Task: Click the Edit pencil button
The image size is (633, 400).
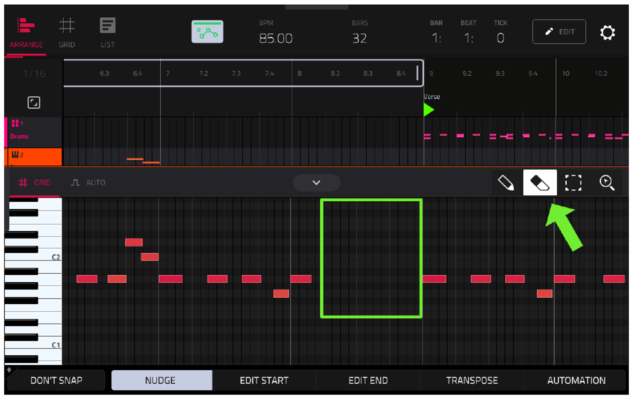Action: pos(559,32)
